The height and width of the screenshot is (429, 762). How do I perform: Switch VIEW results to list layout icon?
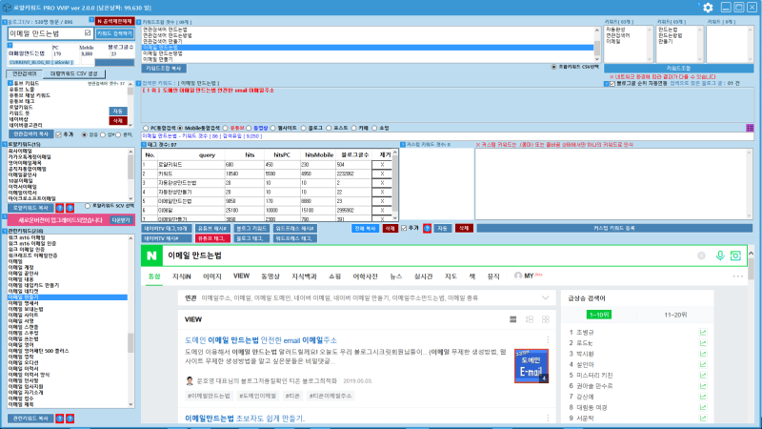(x=512, y=319)
